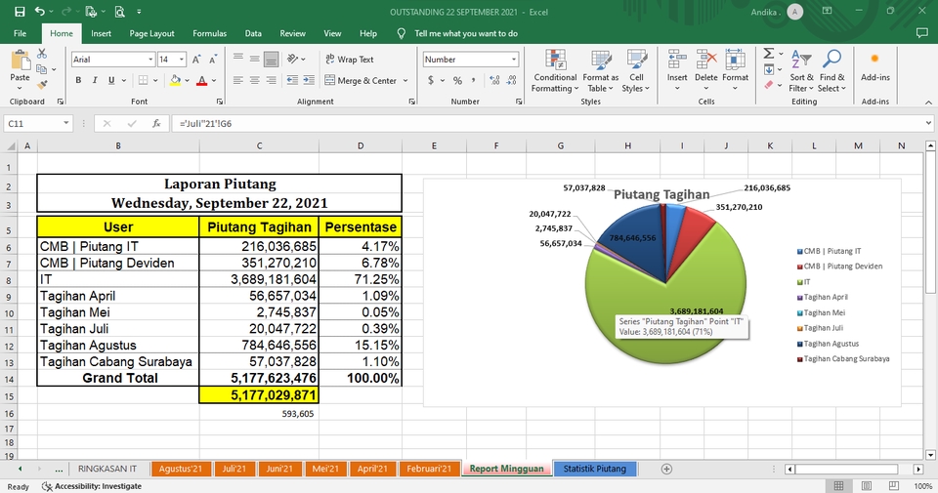The width and height of the screenshot is (938, 493).
Task: Open the font name dropdown (Arial)
Action: [150, 60]
